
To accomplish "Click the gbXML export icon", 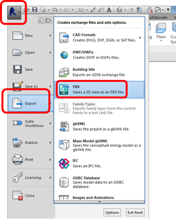I will (64, 126).
